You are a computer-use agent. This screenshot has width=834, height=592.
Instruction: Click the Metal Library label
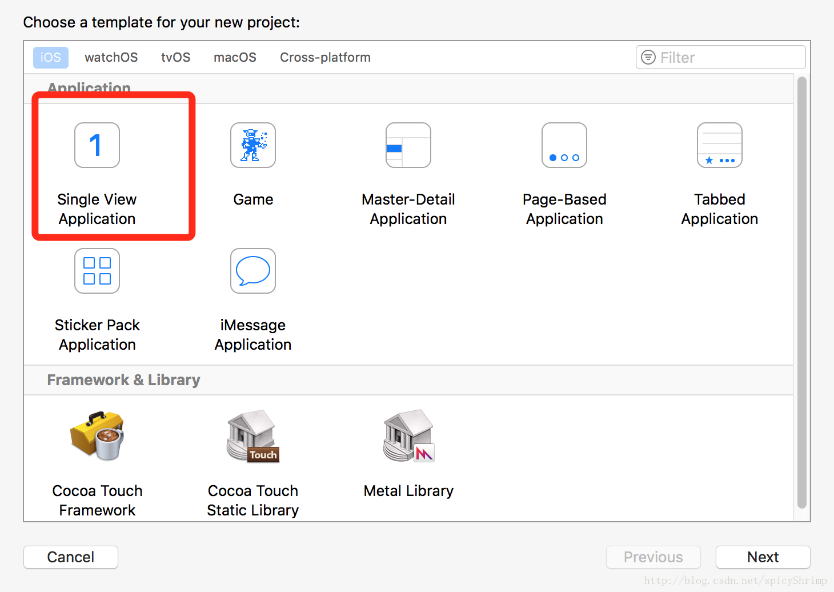(408, 491)
